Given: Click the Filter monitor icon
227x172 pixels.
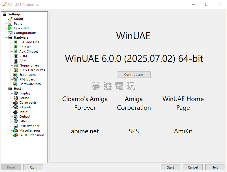Looking at the screenshot, I should coord(16,121).
